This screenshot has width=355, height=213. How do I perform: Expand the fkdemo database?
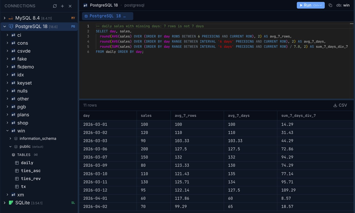click(7, 67)
